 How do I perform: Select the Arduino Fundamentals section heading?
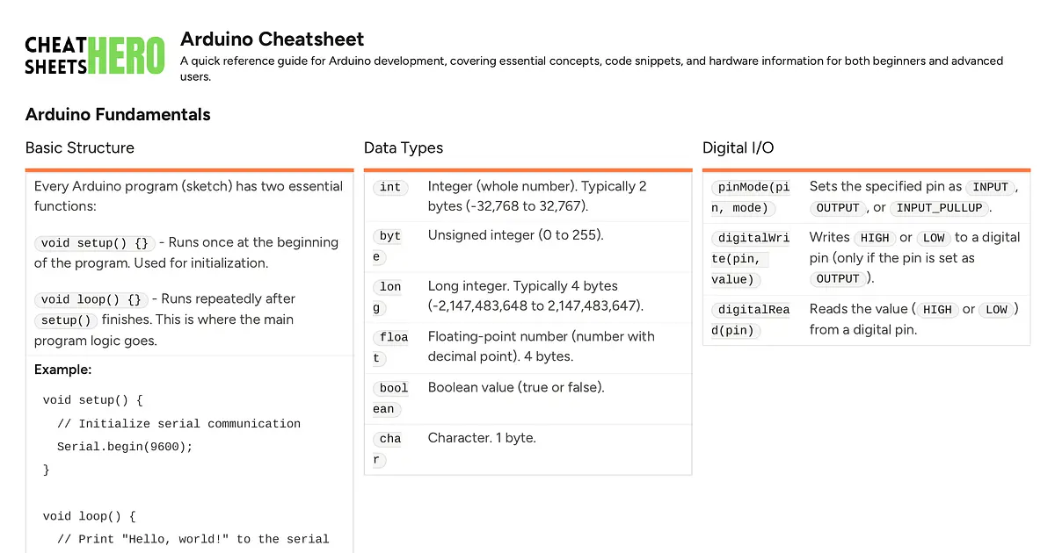[118, 114]
